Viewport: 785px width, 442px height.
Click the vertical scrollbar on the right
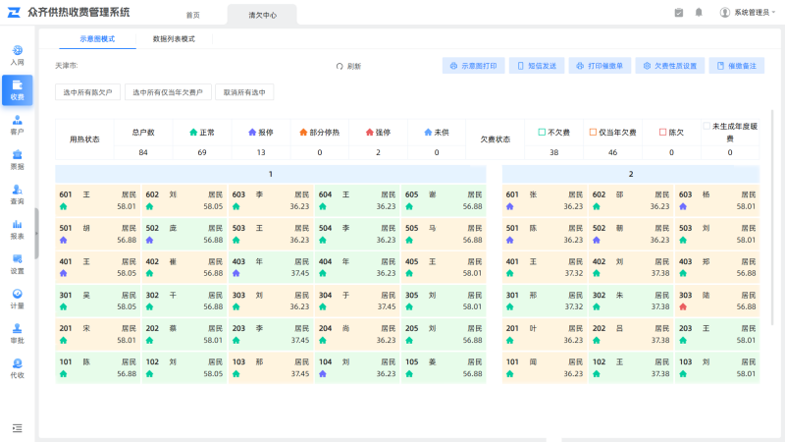772,217
